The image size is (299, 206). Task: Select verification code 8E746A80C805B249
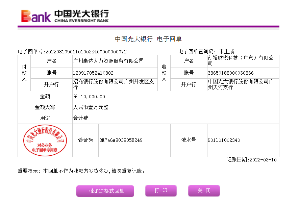pyautogui.click(x=121, y=140)
